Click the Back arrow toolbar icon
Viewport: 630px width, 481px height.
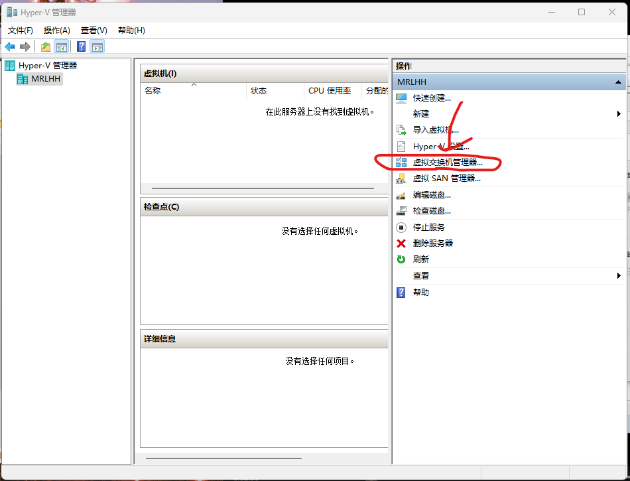pos(10,47)
